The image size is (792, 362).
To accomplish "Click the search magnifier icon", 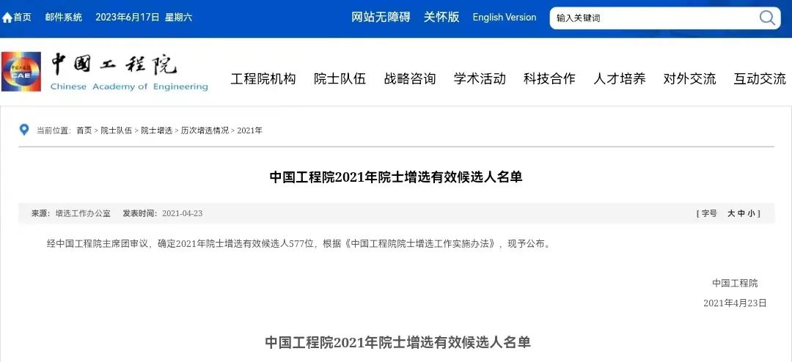I will click(767, 18).
